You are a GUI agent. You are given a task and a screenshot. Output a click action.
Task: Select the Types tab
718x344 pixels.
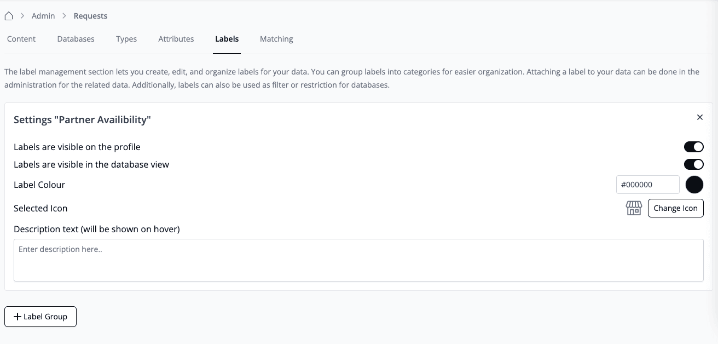click(126, 39)
